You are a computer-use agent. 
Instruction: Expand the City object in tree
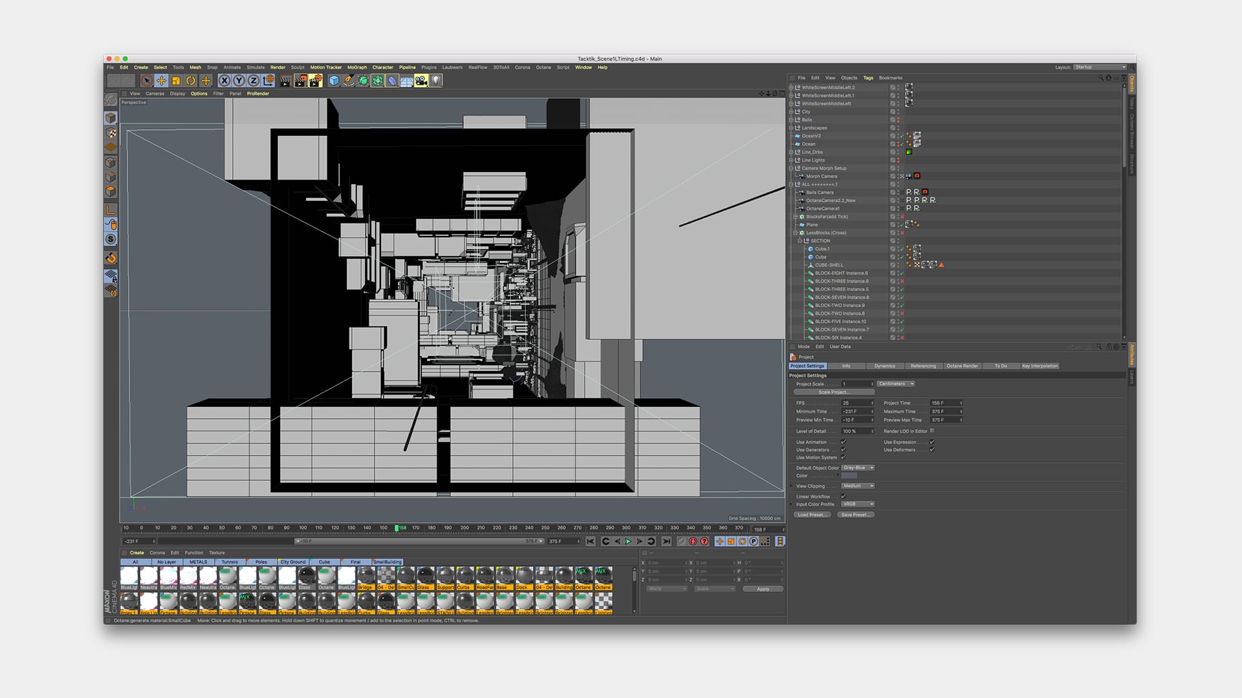click(791, 112)
